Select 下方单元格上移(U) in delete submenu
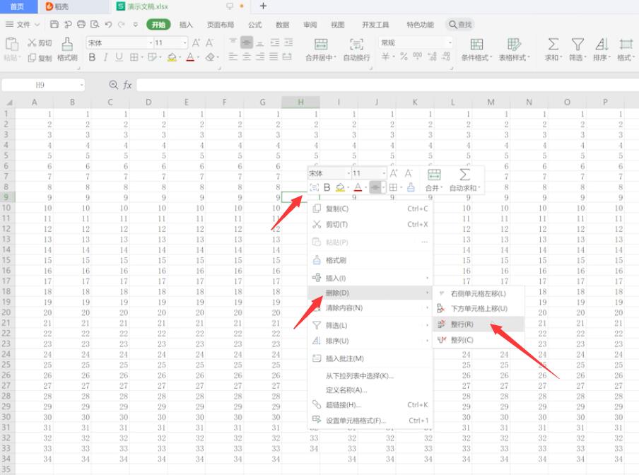Image resolution: width=639 pixels, height=475 pixels. [479, 308]
